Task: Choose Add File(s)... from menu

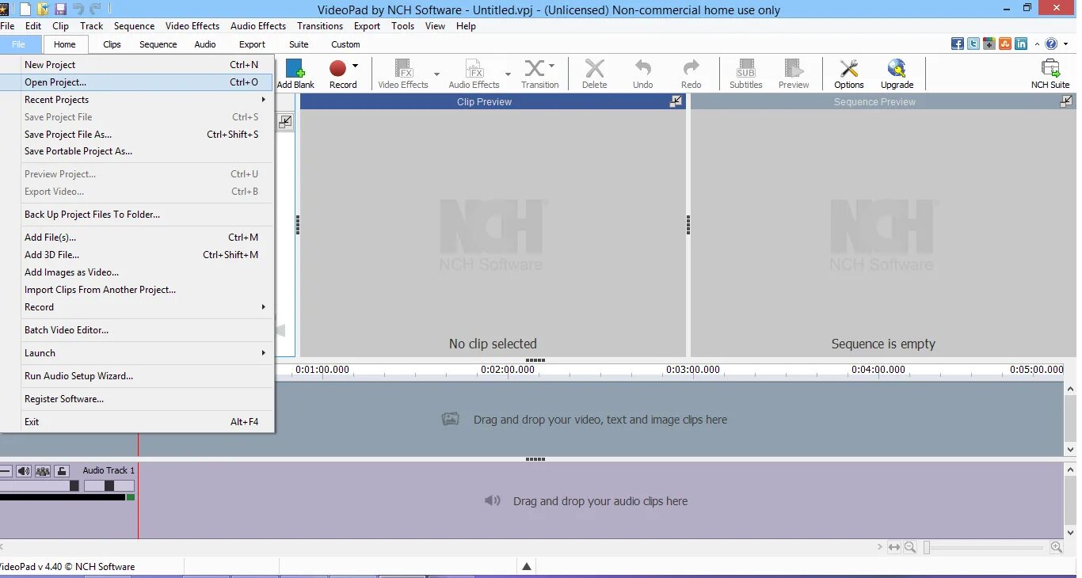Action: tap(137, 238)
